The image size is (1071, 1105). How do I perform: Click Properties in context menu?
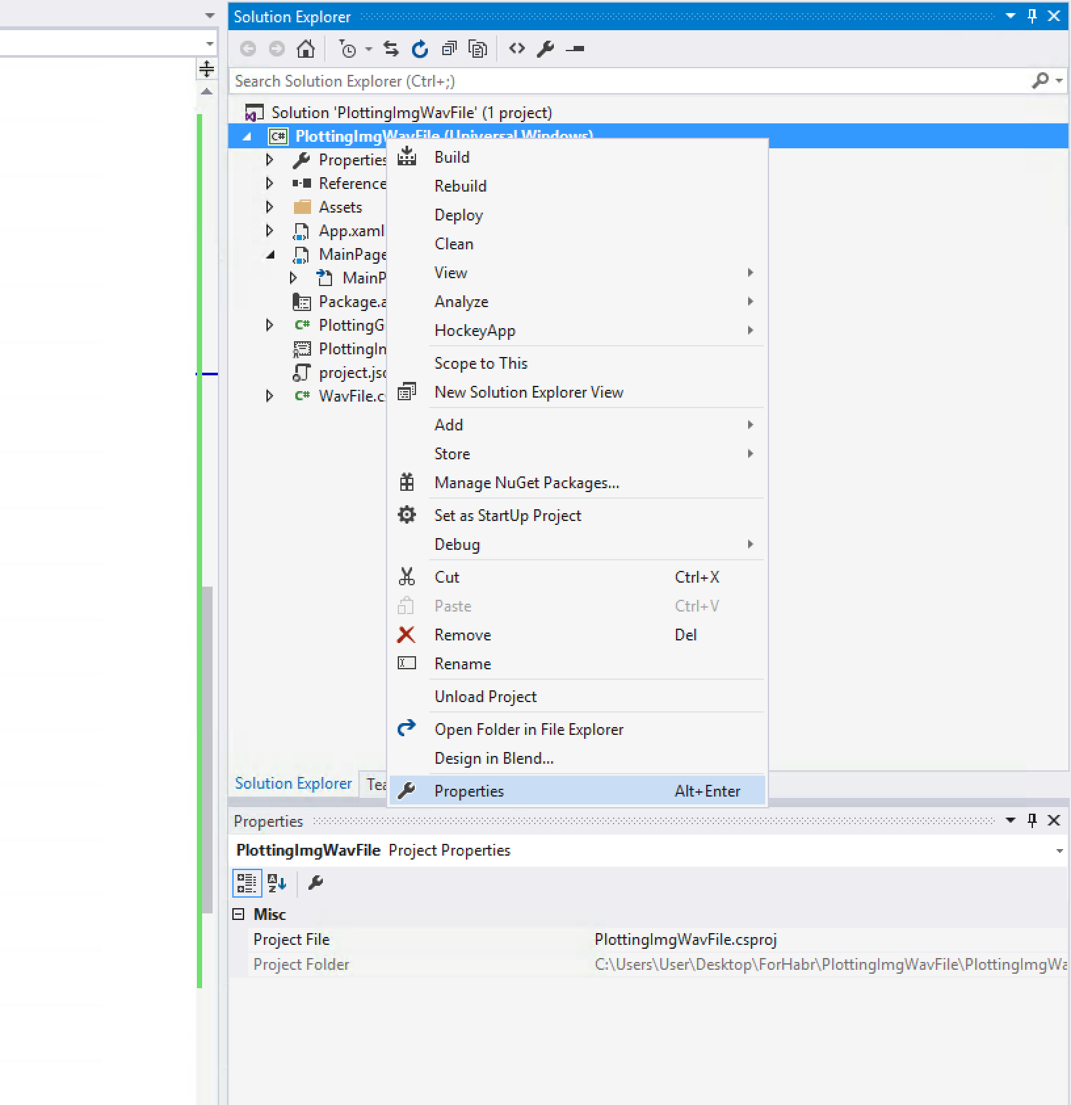(578, 791)
